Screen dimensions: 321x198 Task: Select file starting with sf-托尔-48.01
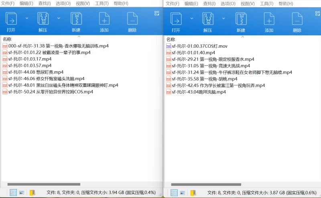(x=61, y=85)
